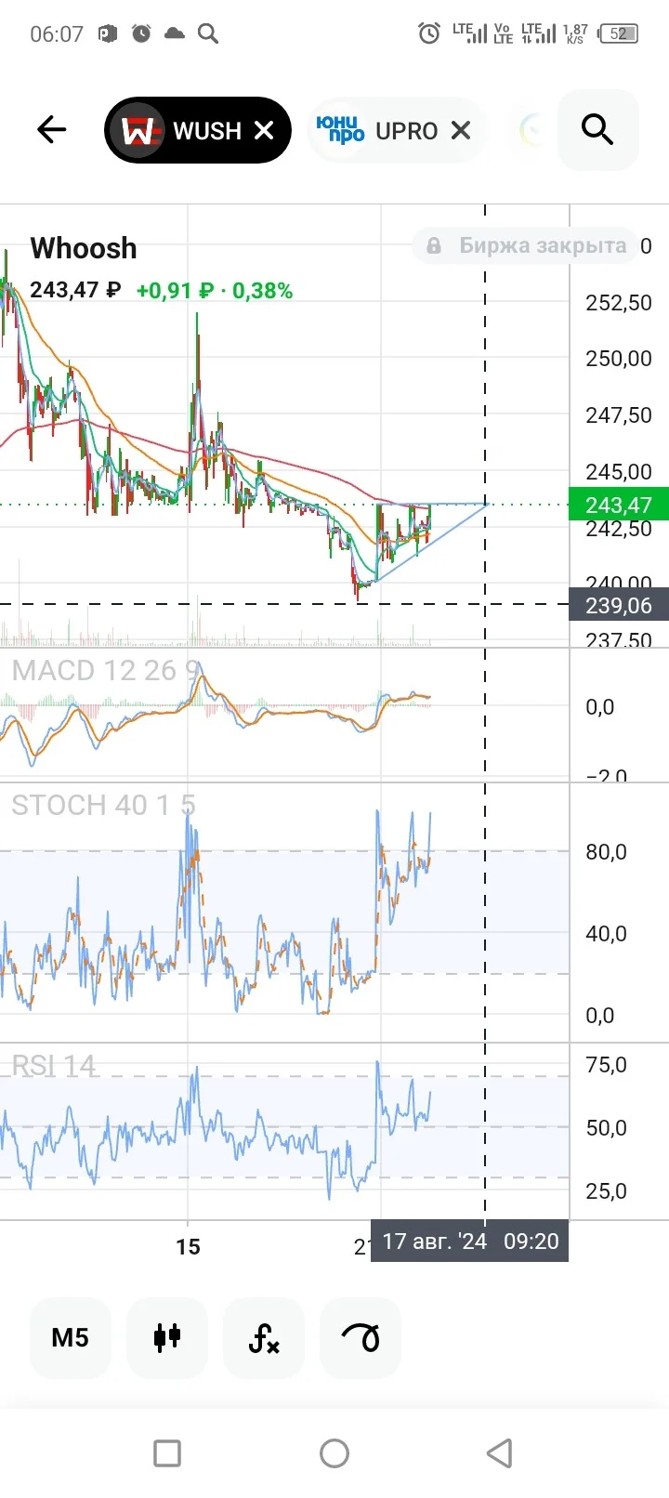Select the current price tag 243,47
The height and width of the screenshot is (1498, 669).
click(x=619, y=505)
